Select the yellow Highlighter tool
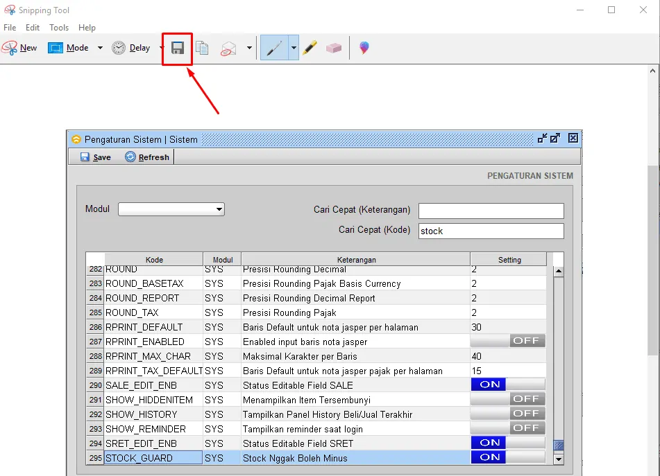 (x=310, y=48)
